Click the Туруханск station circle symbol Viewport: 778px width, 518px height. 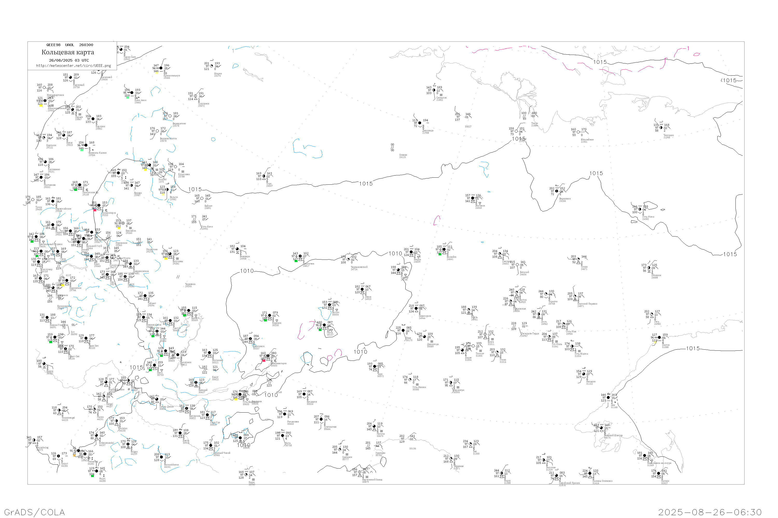coord(196,96)
